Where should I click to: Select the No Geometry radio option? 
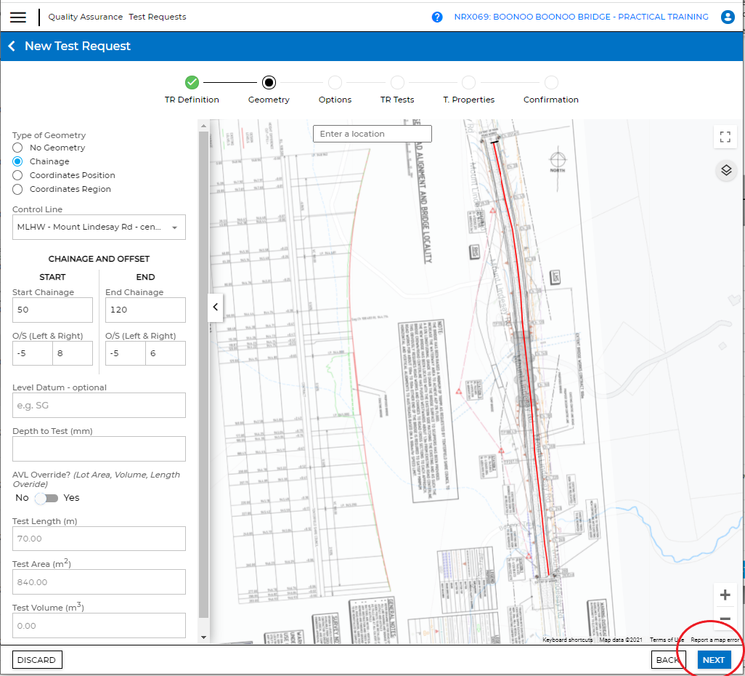click(x=17, y=148)
